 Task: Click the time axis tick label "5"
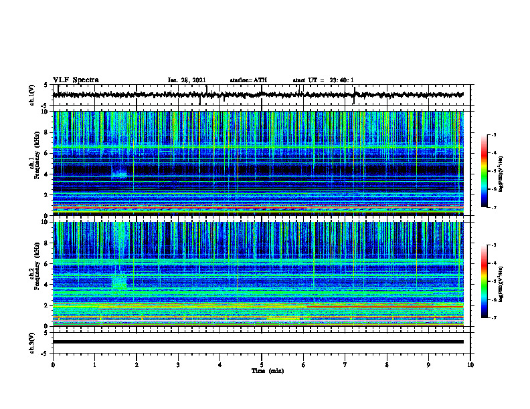(262, 365)
